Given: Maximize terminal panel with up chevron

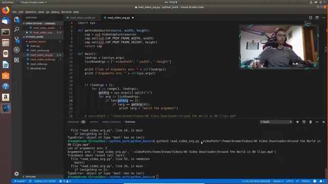Looking at the screenshot, I should pyautogui.click(x=317, y=122).
